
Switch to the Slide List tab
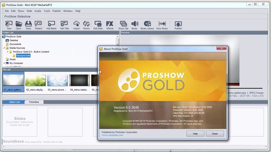click(x=14, y=102)
